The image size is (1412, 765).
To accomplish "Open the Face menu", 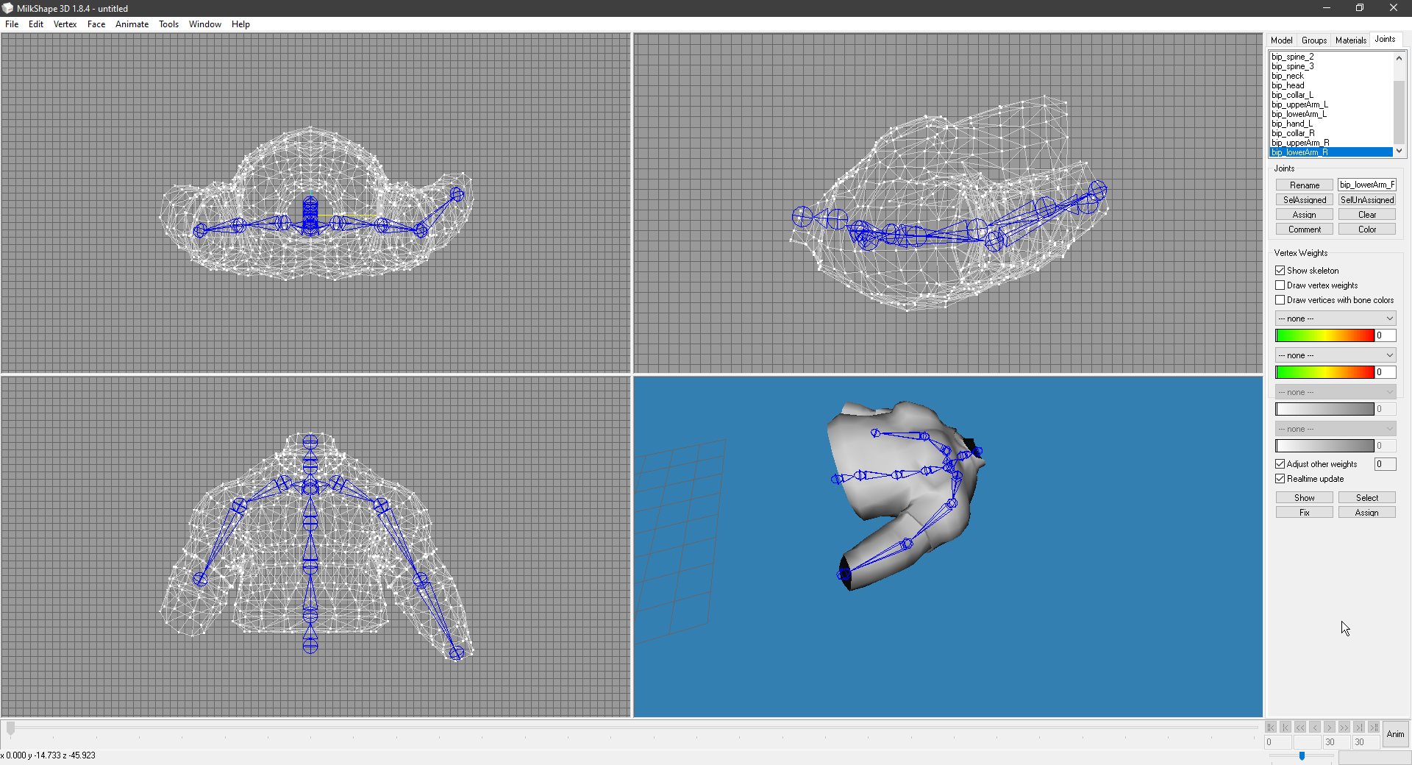I will (96, 24).
